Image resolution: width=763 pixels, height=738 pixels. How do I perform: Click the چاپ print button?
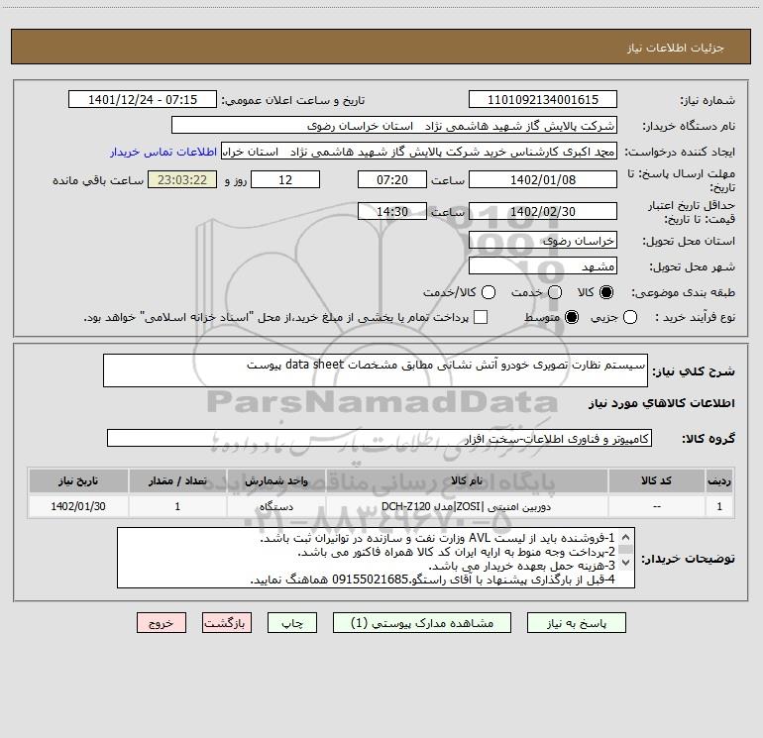pyautogui.click(x=292, y=623)
